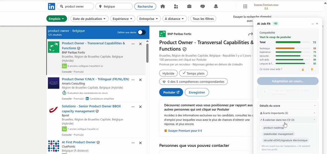The width and height of the screenshot is (327, 154).
Task: Open the apps grid menu
Action: (x=245, y=6)
